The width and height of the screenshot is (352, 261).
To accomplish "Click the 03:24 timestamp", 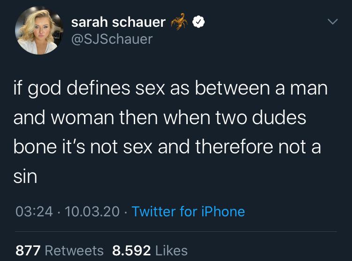I will coord(34,211).
